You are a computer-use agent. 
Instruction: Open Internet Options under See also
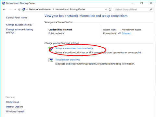click(x=15, y=107)
